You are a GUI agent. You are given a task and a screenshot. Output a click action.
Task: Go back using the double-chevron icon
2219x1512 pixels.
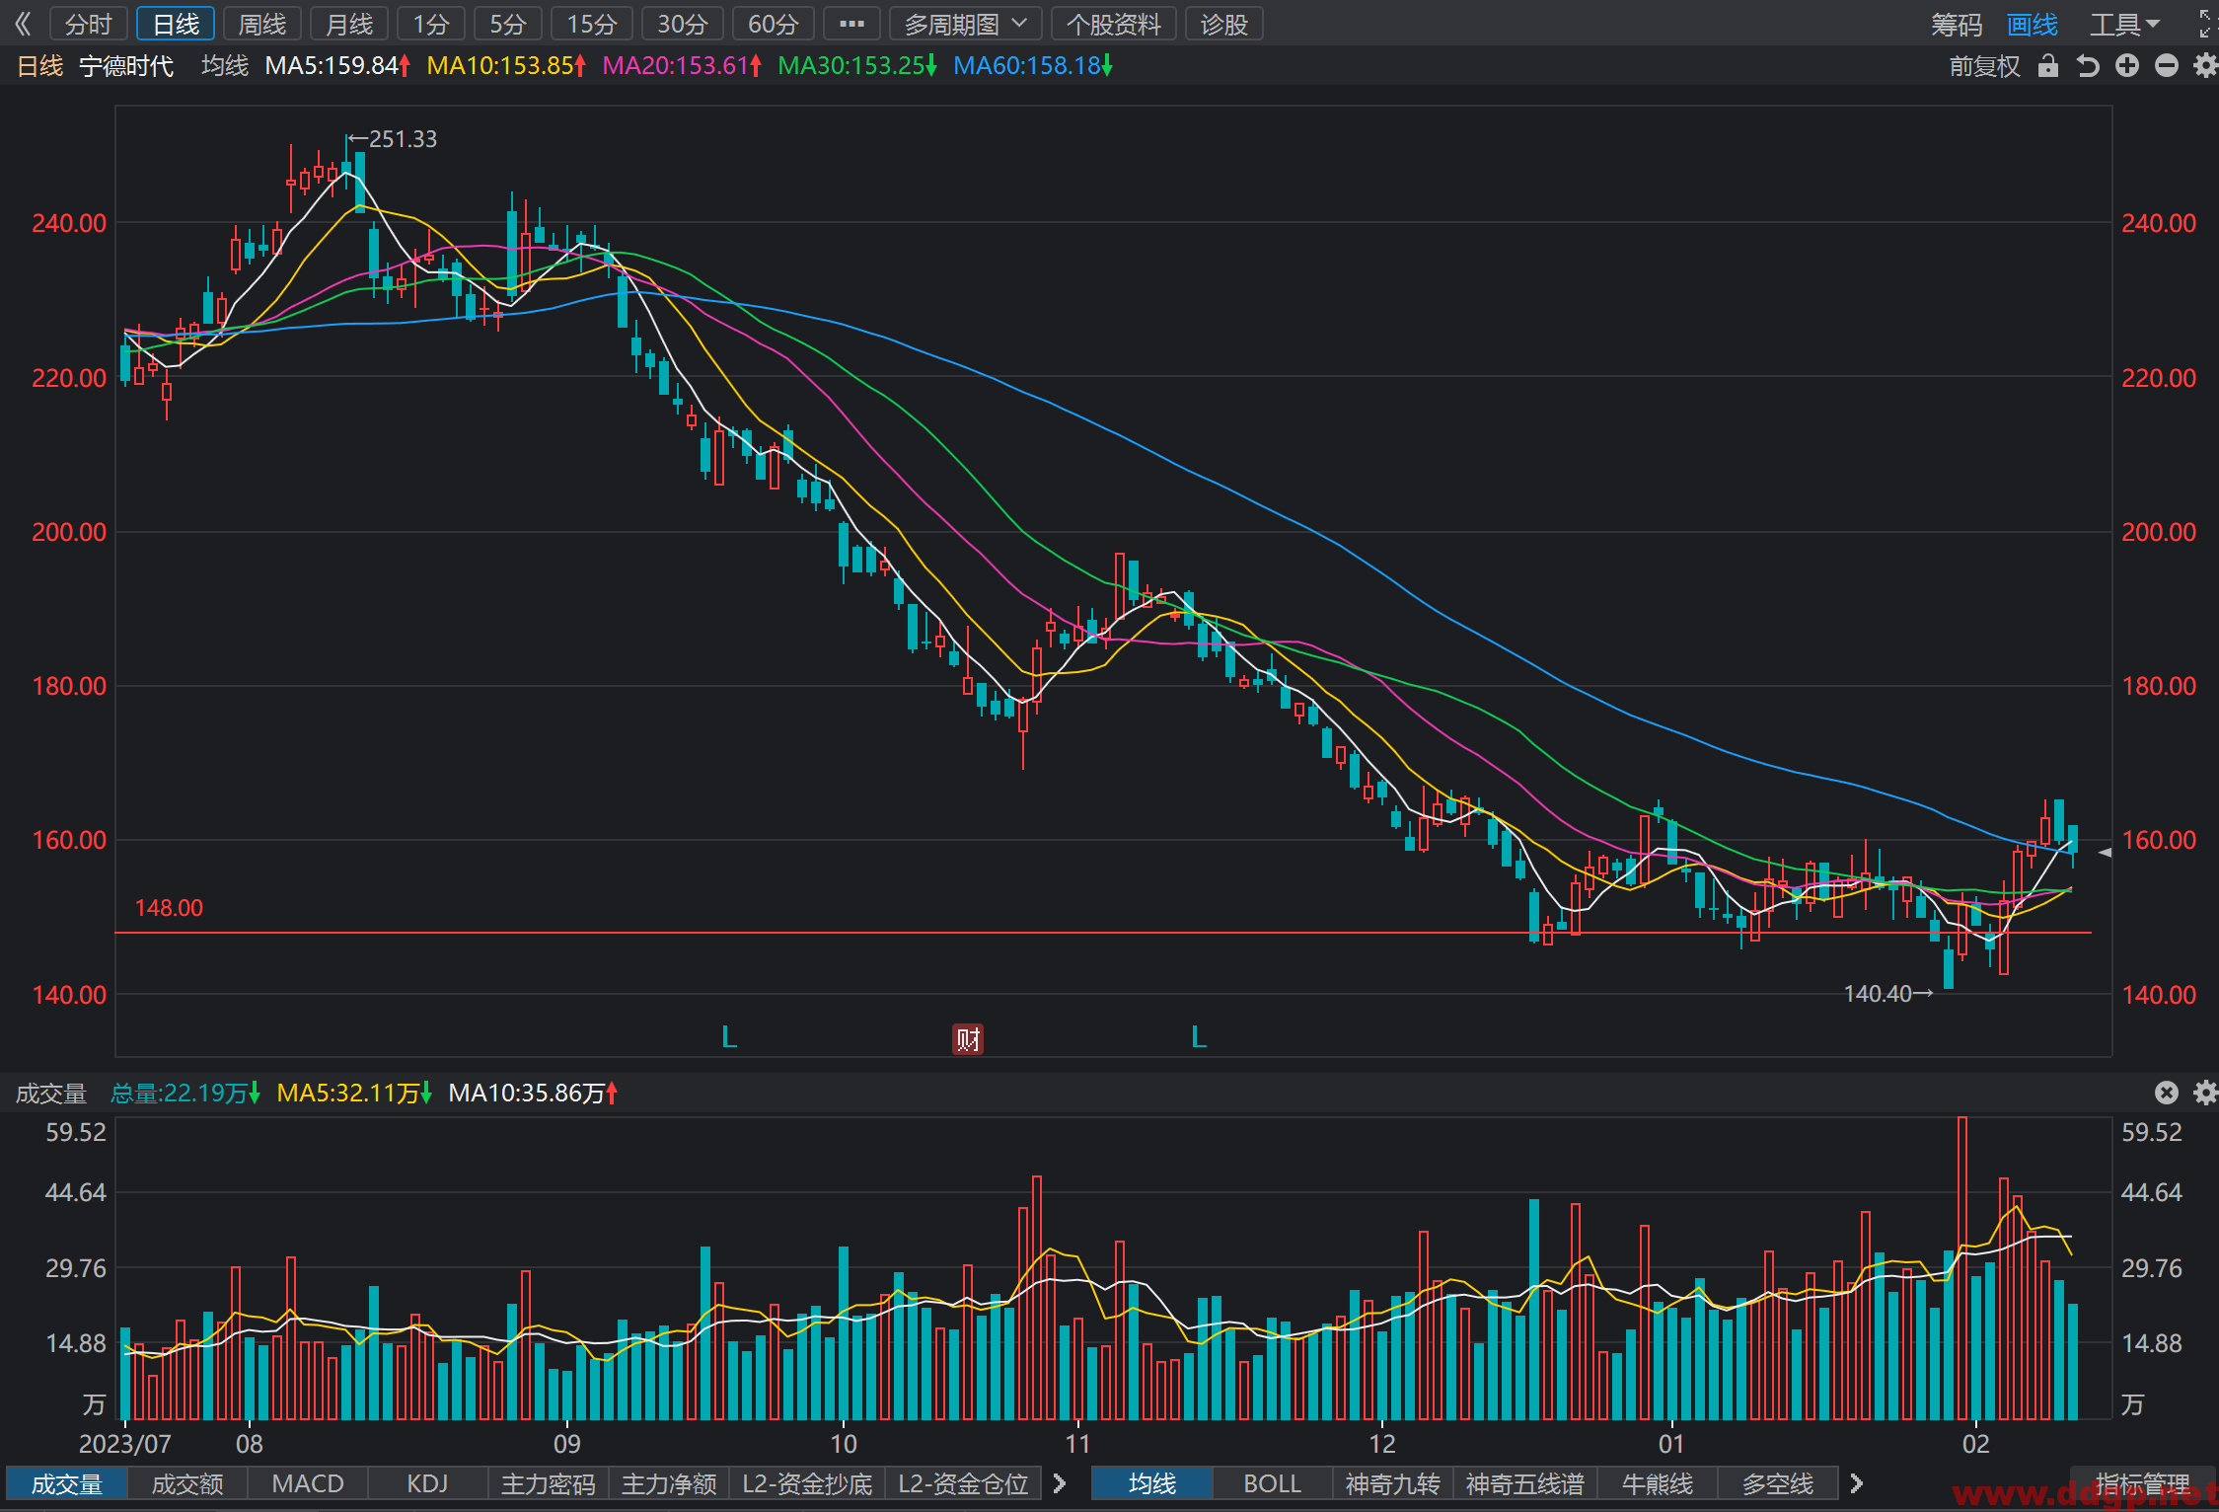tap(23, 24)
